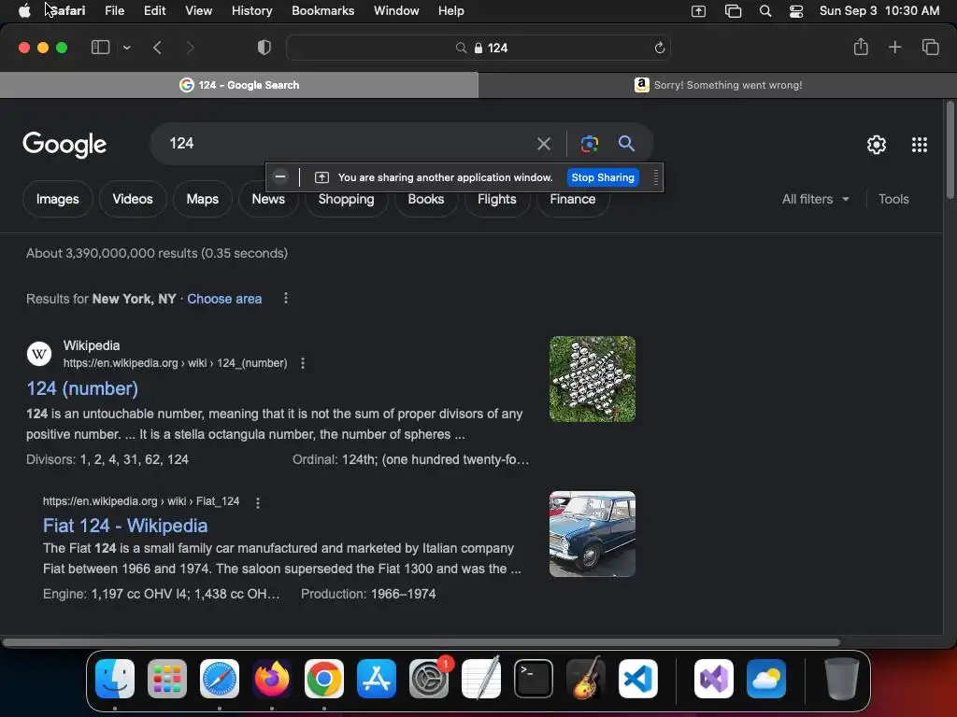This screenshot has width=957, height=717.
Task: Click the blue Fiat car thumbnail
Action: [592, 534]
